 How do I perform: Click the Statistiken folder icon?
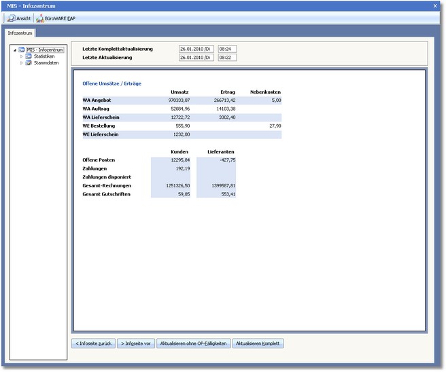pyautogui.click(x=29, y=56)
